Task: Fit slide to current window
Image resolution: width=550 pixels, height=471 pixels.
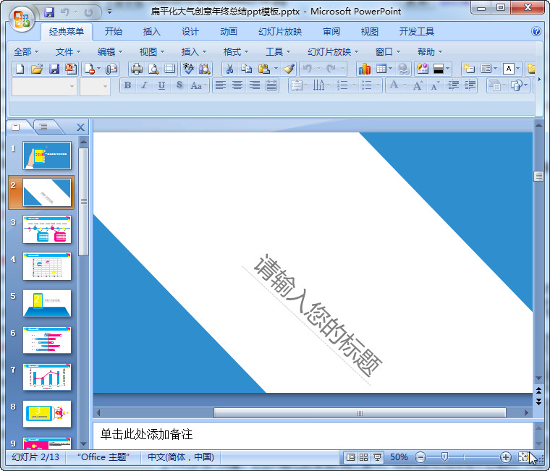Action: click(x=523, y=457)
